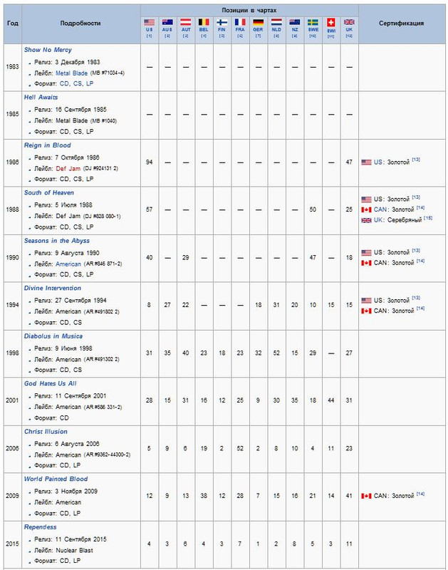This screenshot has width=448, height=570.
Task: Click the Austria flag icon in header
Action: click(x=186, y=22)
